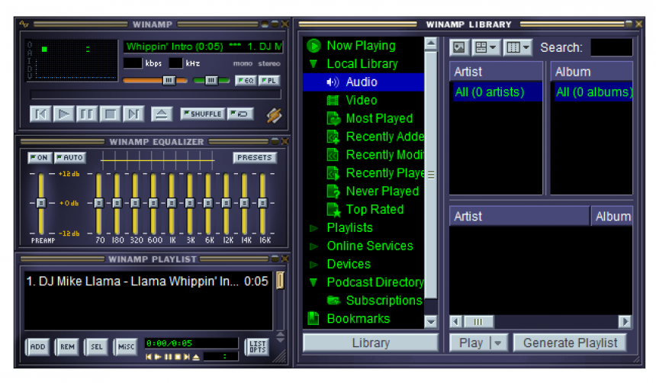Open the playlist LIST OPTS menu

pyautogui.click(x=257, y=346)
